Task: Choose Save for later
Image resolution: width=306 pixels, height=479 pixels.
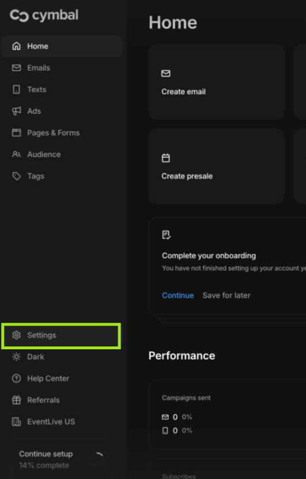Action: coord(226,295)
